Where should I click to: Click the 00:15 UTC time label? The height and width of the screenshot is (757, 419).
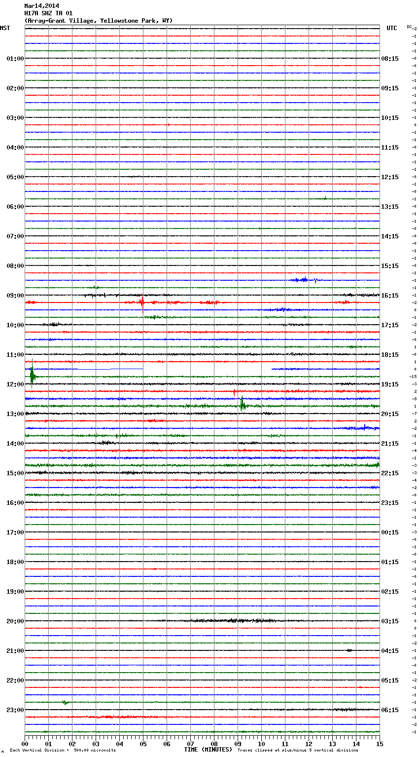click(390, 532)
